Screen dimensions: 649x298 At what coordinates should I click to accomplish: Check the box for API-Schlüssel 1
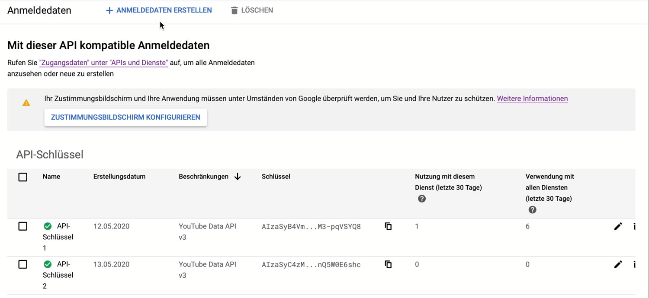click(x=23, y=226)
